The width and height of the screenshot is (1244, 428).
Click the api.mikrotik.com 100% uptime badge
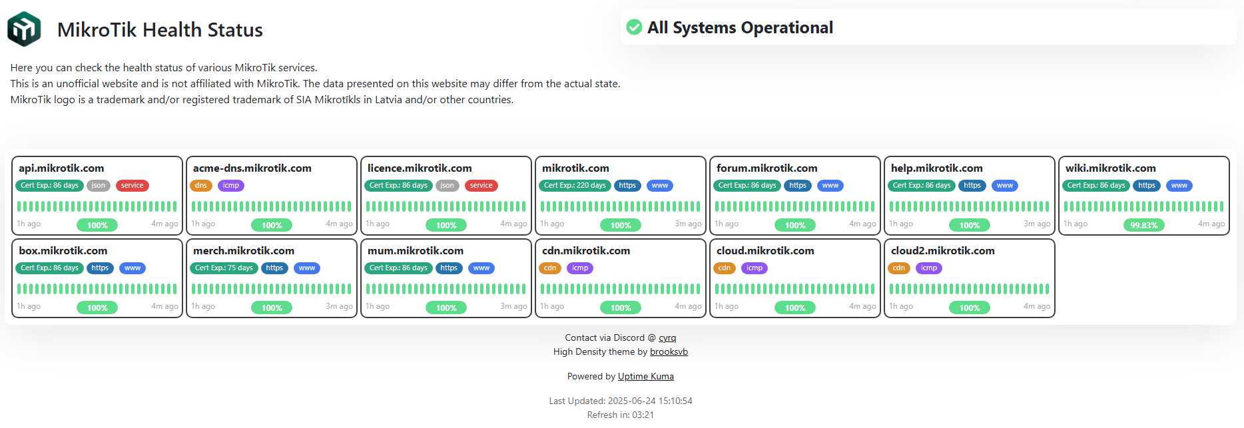(97, 225)
